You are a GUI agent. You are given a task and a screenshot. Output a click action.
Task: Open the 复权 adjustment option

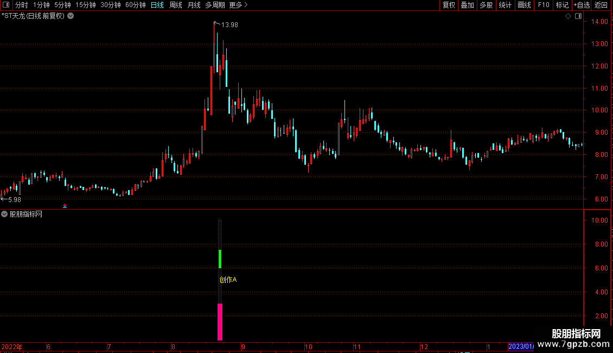(x=449, y=5)
